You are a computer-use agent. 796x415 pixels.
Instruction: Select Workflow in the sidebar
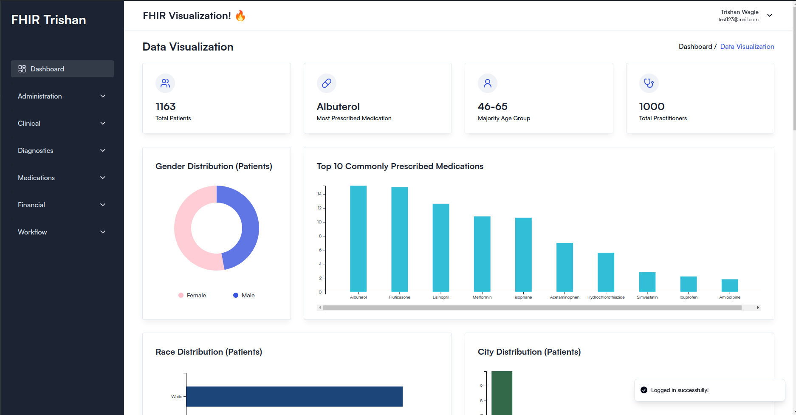click(62, 232)
